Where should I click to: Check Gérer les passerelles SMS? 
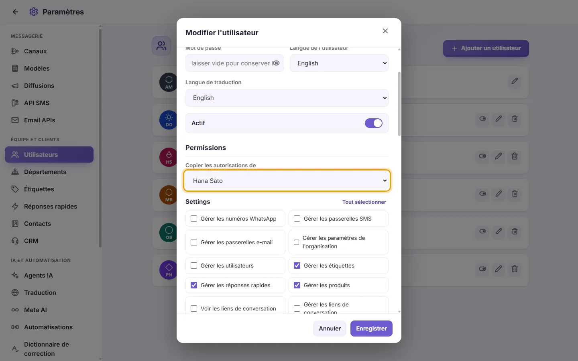(x=297, y=219)
